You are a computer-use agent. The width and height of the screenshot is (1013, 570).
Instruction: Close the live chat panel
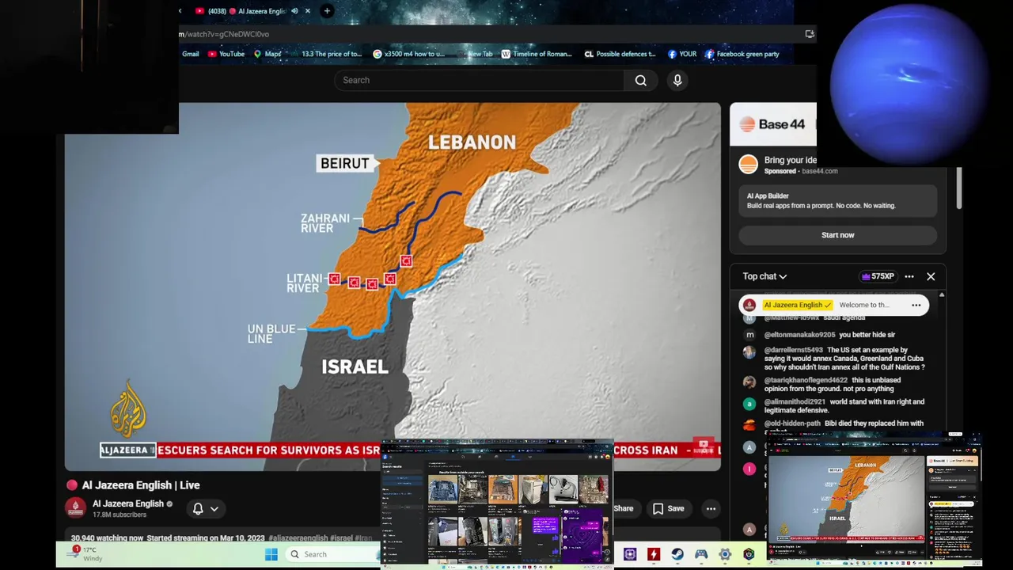tap(931, 276)
